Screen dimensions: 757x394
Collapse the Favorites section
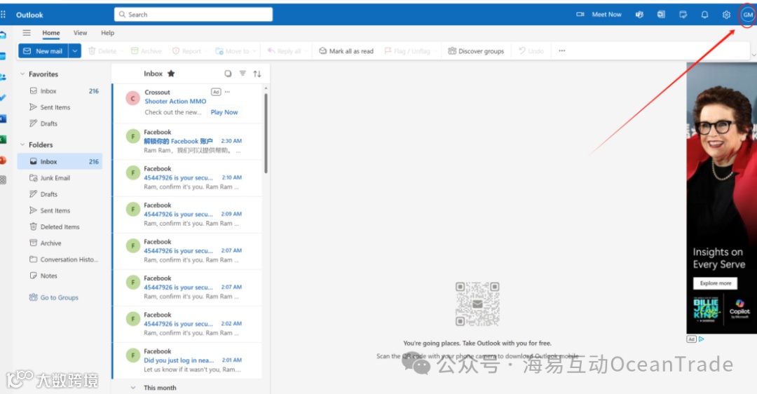(x=22, y=74)
